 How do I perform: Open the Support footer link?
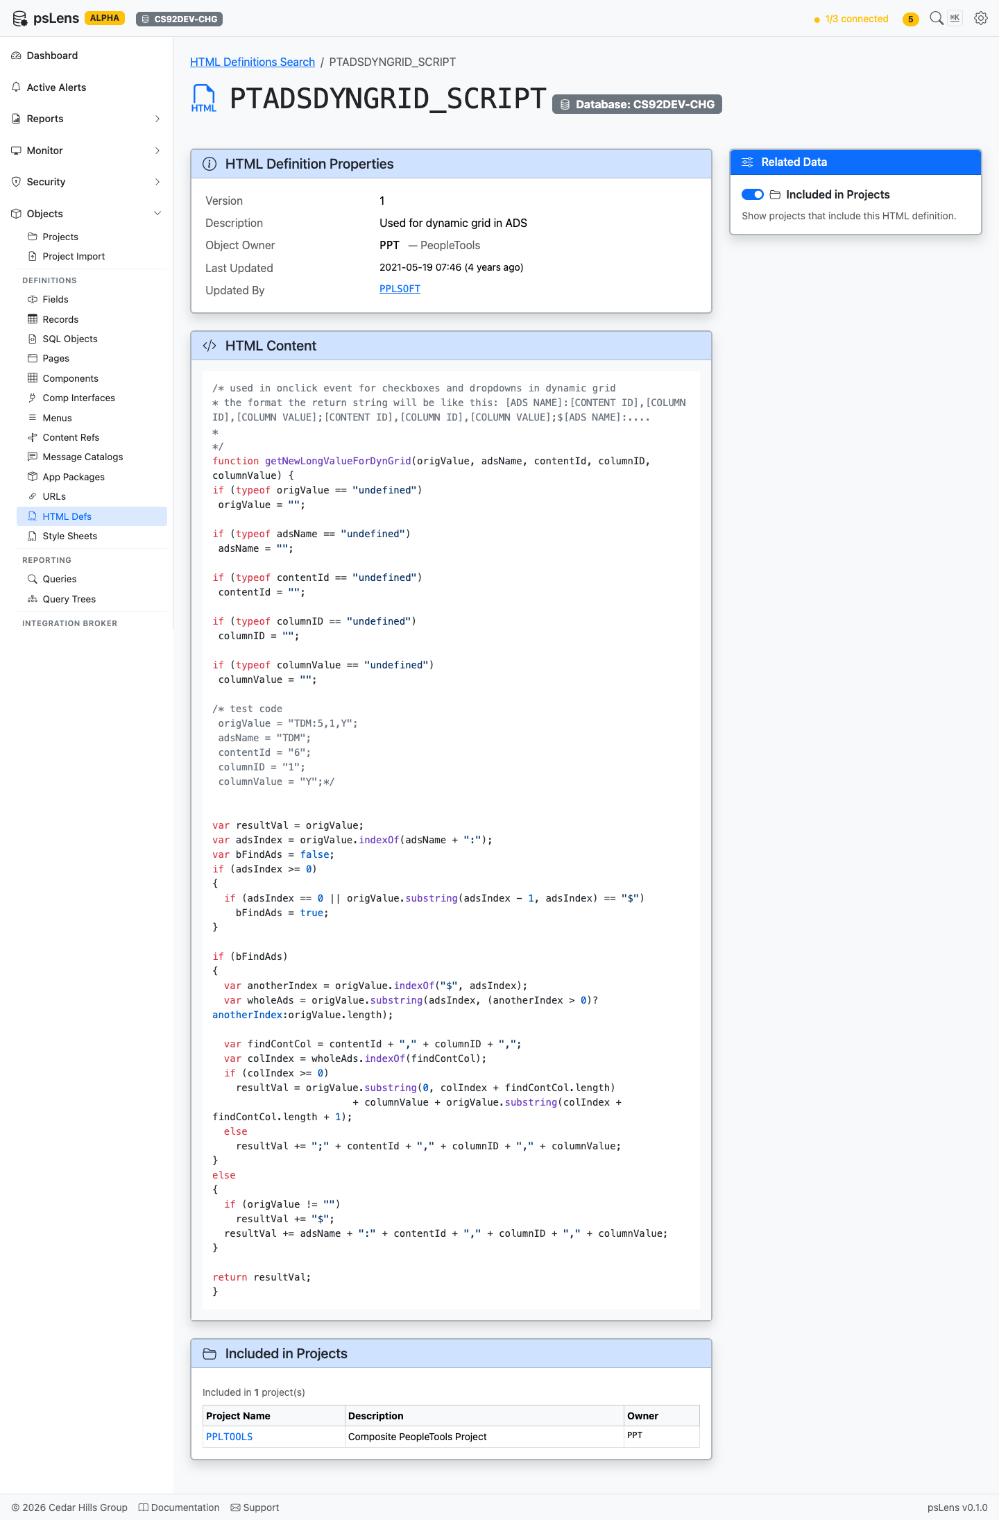coord(255,1508)
